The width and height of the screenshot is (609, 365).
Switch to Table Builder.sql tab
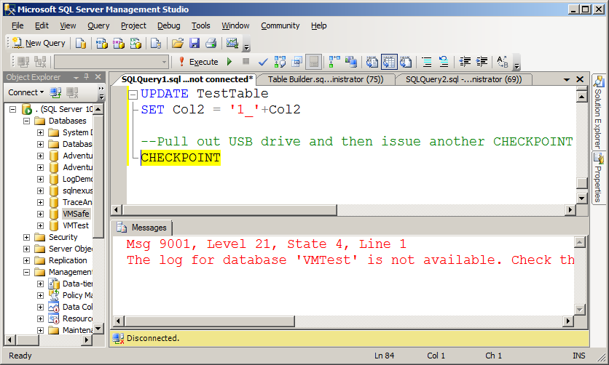[326, 79]
